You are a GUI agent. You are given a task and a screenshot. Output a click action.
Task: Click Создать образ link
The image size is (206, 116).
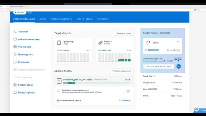pos(25,85)
